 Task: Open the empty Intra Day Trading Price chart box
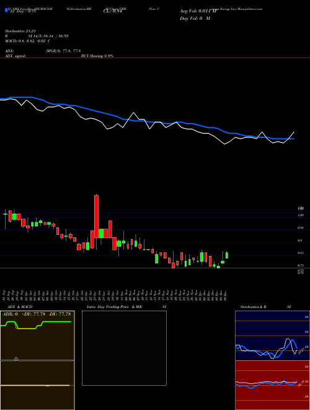pos(124,348)
